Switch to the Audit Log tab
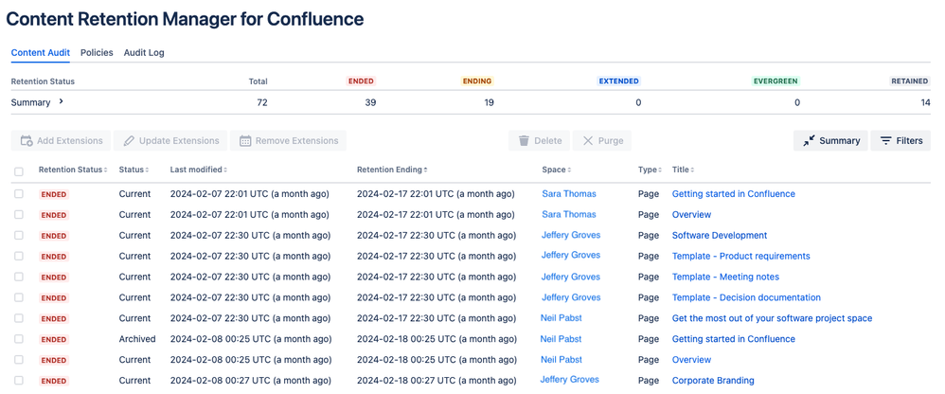945x394 pixels. (144, 52)
